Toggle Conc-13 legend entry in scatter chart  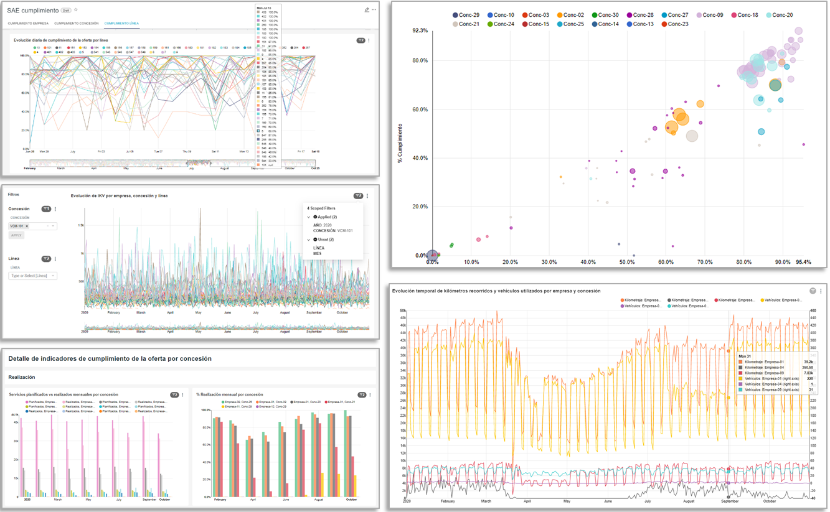point(640,24)
